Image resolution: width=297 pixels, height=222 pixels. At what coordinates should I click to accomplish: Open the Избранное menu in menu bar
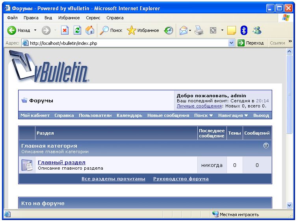(x=69, y=18)
